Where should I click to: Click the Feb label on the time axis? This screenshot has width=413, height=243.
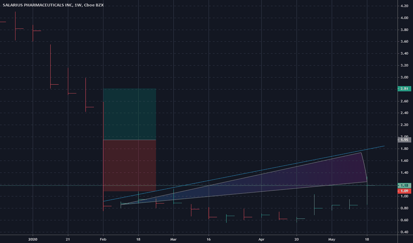[103, 239]
